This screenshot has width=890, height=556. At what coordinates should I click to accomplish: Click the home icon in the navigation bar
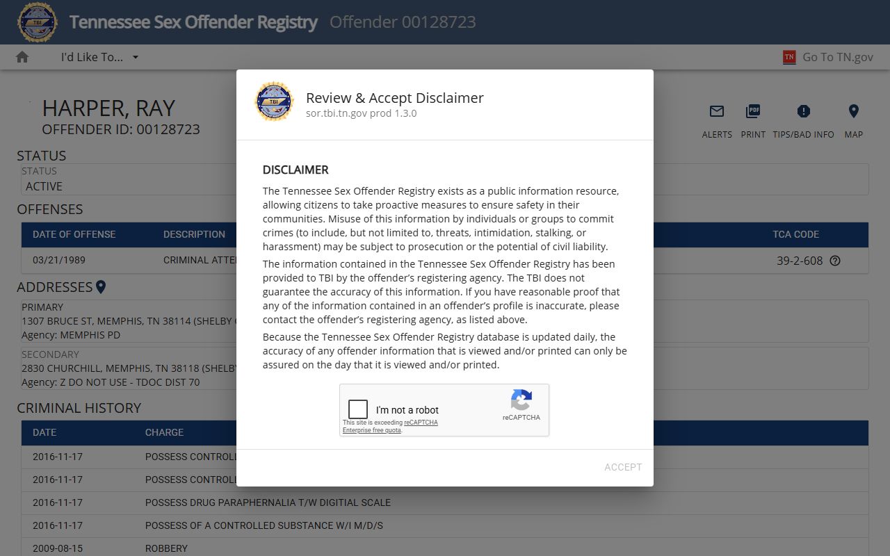coord(22,57)
